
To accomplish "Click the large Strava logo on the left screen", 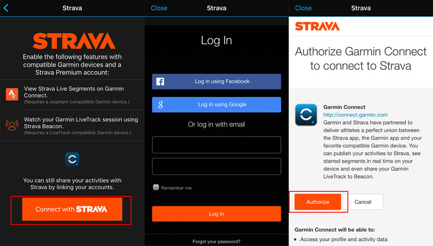I will click(x=74, y=41).
